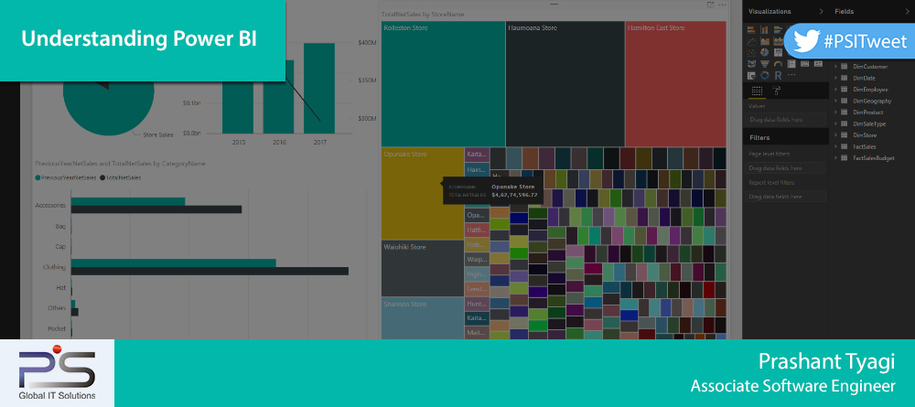Click the Store Sales pie label

[x=158, y=134]
